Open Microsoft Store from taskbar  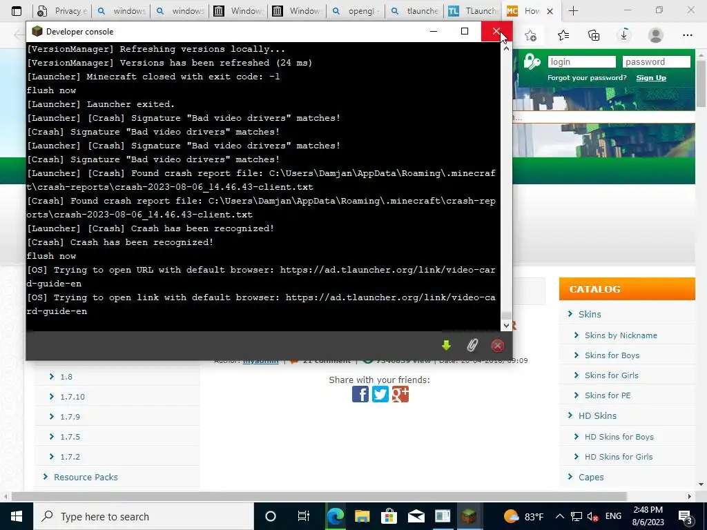(x=389, y=516)
